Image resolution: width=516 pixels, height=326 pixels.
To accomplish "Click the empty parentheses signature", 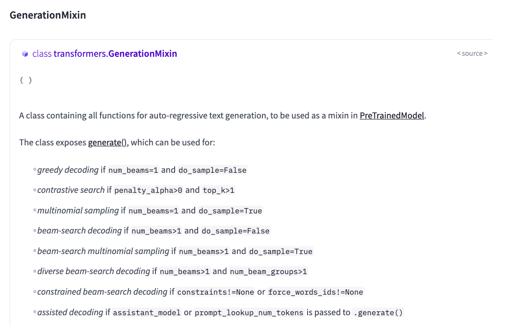I will pyautogui.click(x=26, y=80).
